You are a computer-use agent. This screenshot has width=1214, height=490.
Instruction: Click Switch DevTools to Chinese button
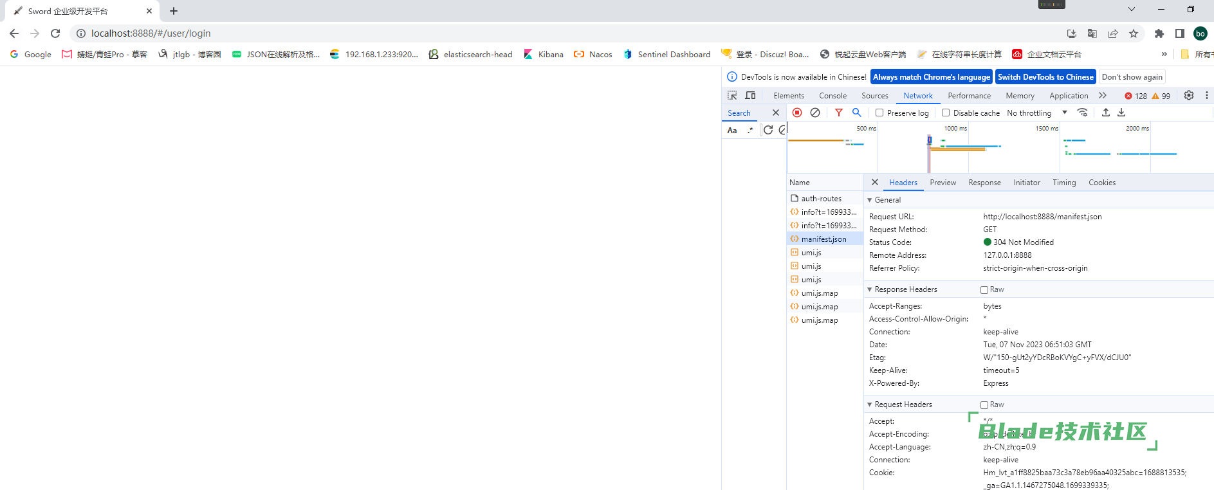[x=1045, y=77]
